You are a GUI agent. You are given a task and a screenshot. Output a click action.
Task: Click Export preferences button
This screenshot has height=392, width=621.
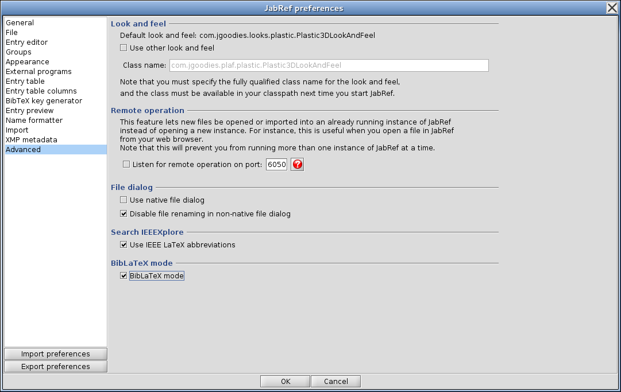(x=56, y=367)
